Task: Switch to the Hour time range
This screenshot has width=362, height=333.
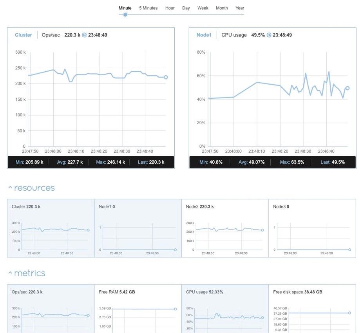Action: tap(170, 7)
